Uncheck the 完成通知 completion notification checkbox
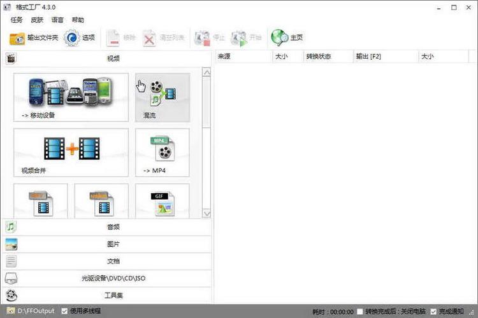This screenshot has height=318, width=478. pos(433,312)
